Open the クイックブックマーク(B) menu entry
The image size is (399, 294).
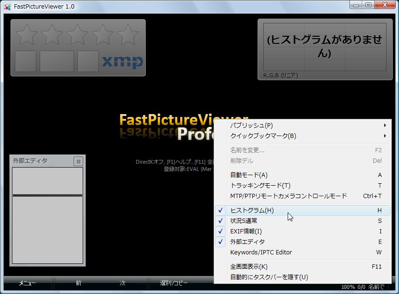[x=302, y=136]
